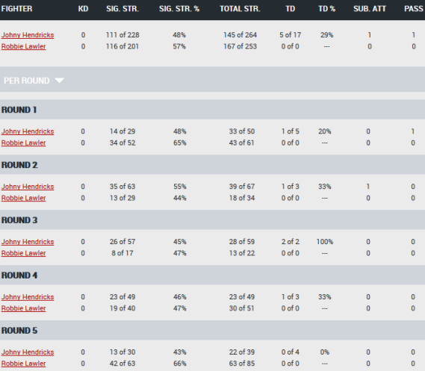Open Robbie Lawler link in totals row
Viewport: 425px width, 371px height.
[24, 46]
